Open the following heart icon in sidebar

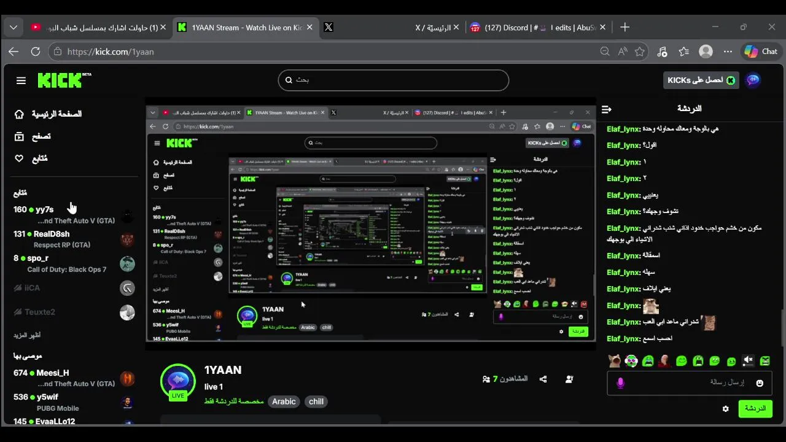pos(19,158)
